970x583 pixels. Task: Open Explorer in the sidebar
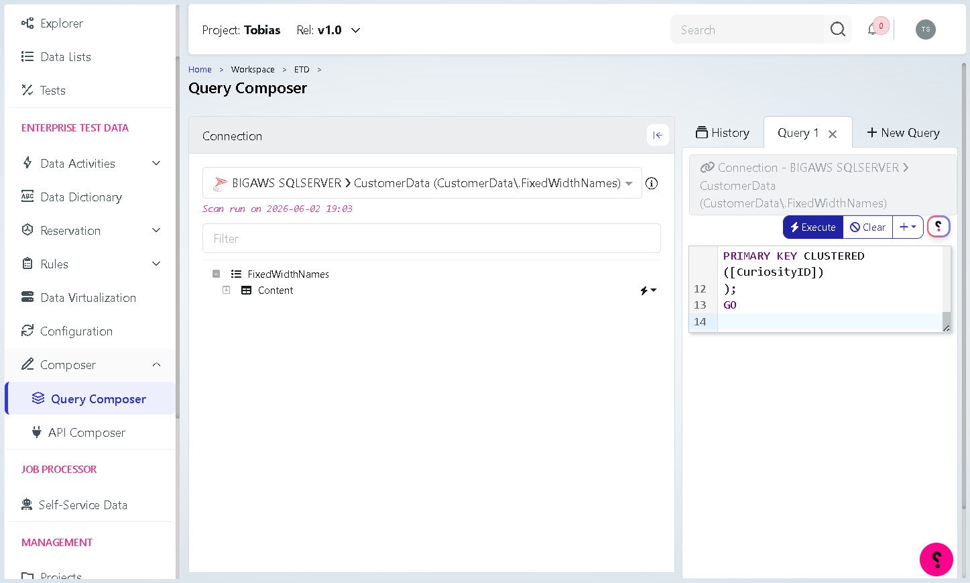[x=52, y=23]
